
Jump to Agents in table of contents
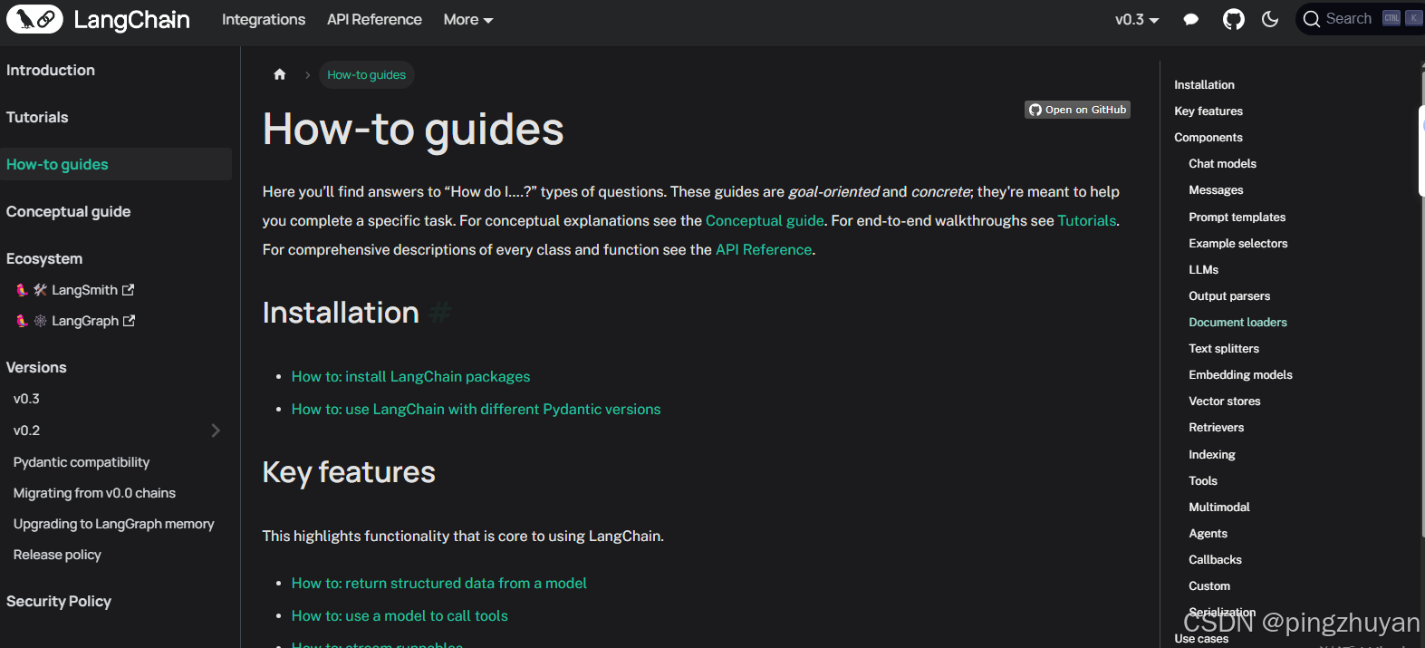point(1208,533)
